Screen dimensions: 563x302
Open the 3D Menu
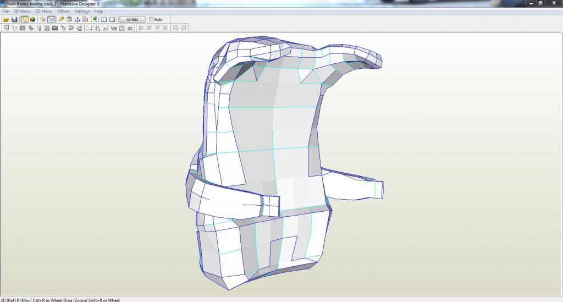click(x=22, y=11)
